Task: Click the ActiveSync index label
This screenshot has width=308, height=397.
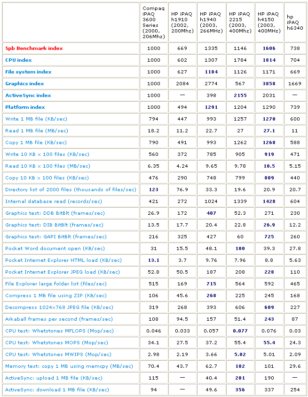Action: (28, 95)
